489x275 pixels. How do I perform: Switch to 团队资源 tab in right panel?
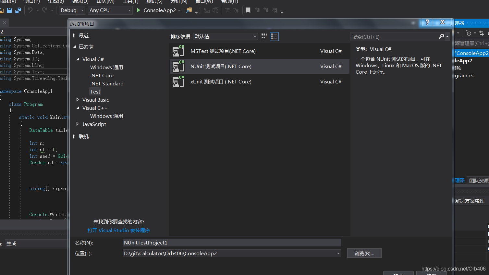tap(479, 181)
